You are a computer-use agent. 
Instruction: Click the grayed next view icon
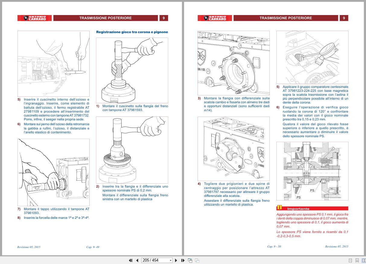coord(197,260)
